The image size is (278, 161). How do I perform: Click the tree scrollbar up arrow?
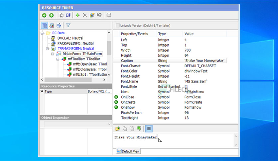click(109, 33)
